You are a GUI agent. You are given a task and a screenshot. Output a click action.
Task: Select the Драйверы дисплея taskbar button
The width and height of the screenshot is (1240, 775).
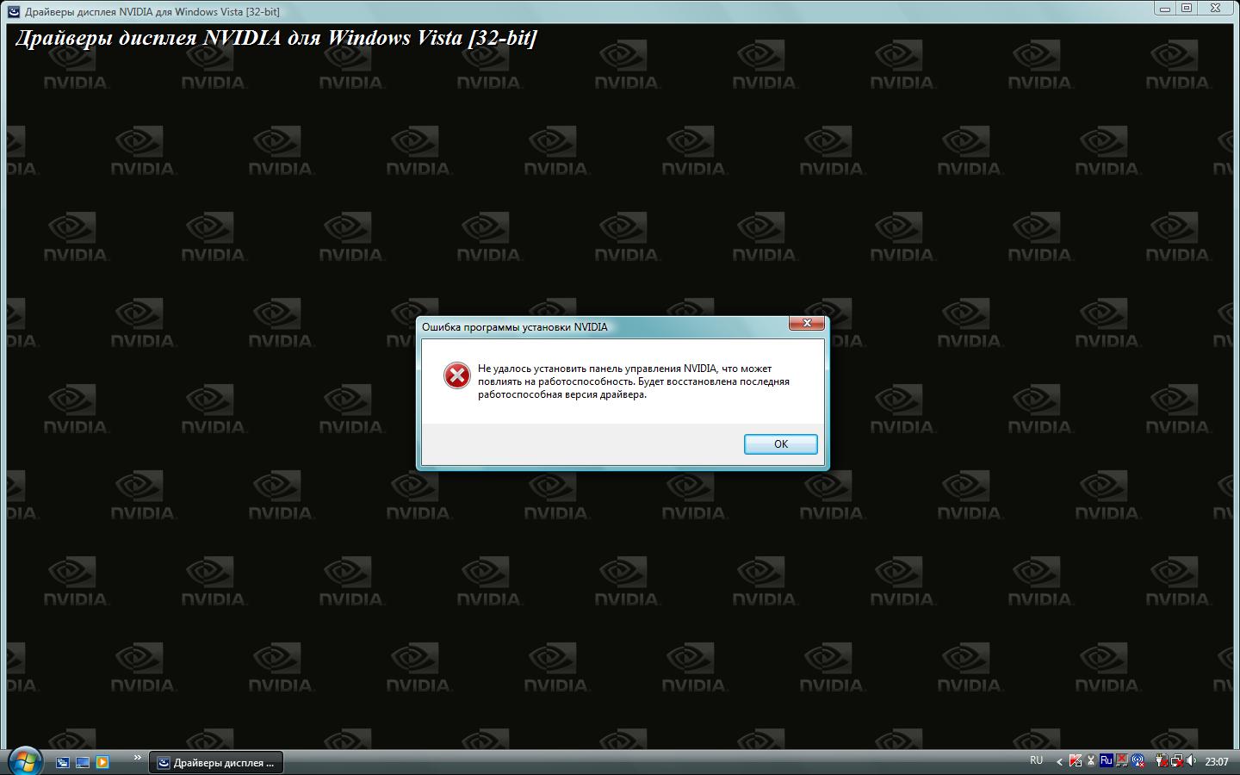(x=216, y=762)
